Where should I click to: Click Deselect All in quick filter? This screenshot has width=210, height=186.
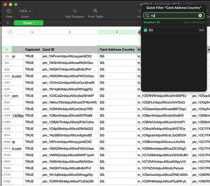click(x=152, y=22)
